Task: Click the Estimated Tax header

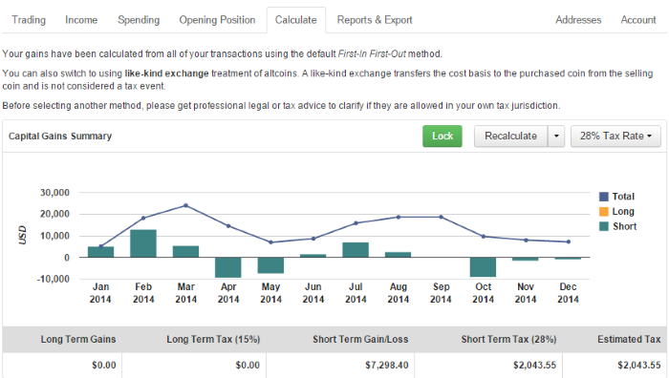Action: pos(629,339)
